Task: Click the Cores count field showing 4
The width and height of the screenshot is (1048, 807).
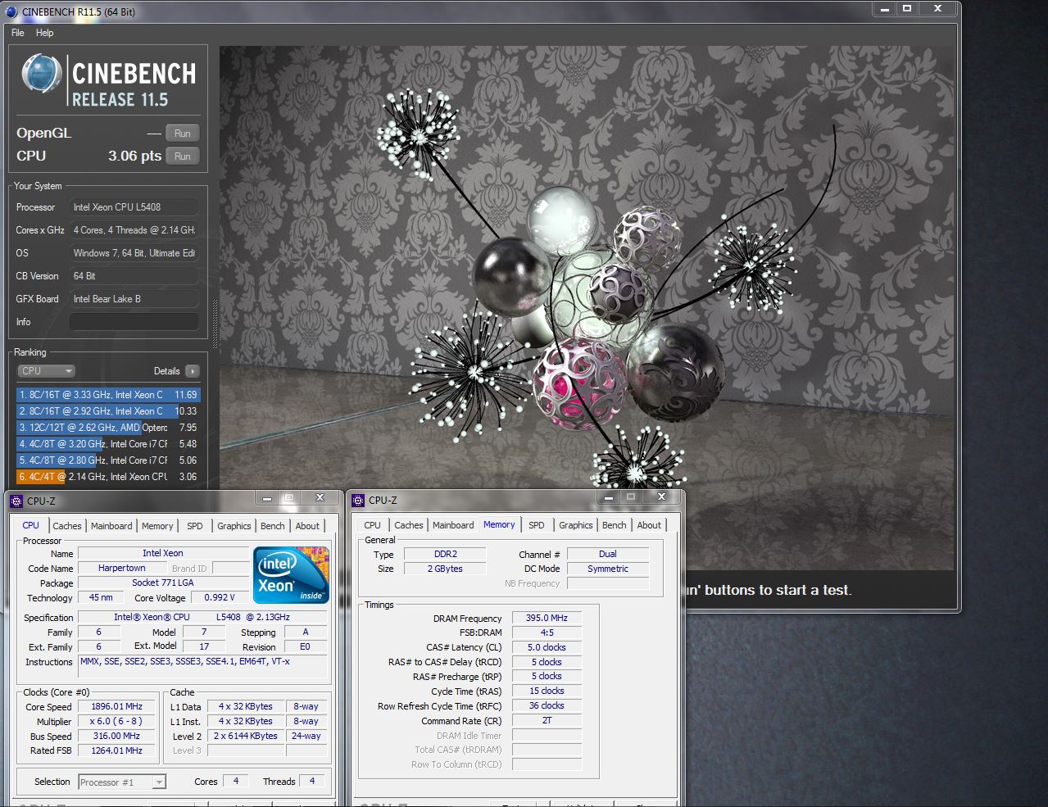Action: coord(236,781)
